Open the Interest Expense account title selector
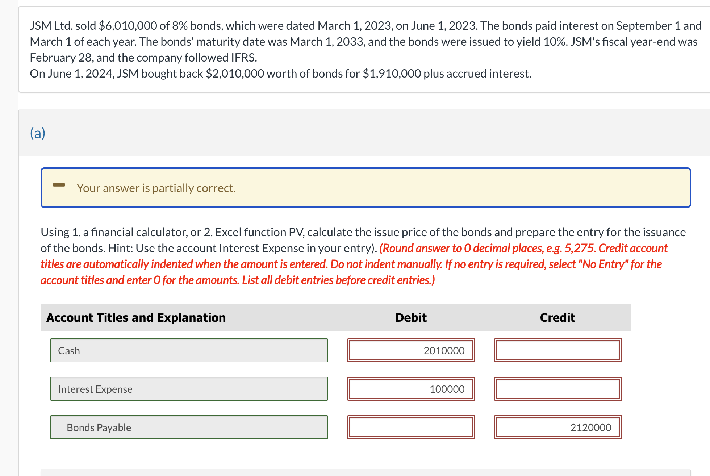Viewport: 710px width, 476px height. tap(189, 389)
